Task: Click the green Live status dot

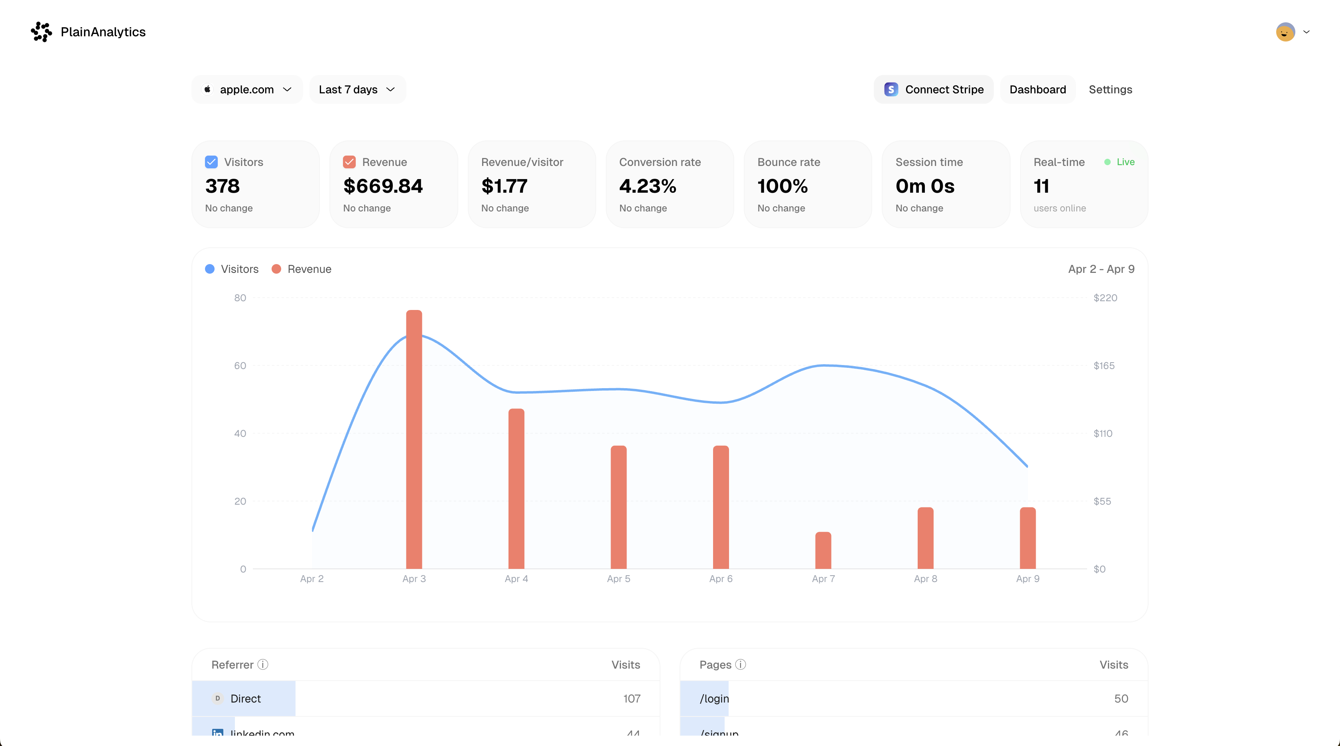Action: [x=1107, y=162]
